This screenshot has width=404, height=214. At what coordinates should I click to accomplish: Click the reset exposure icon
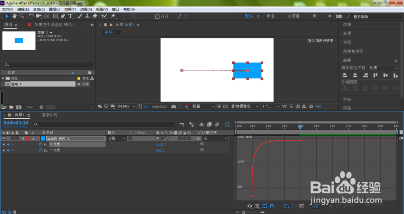point(311,107)
